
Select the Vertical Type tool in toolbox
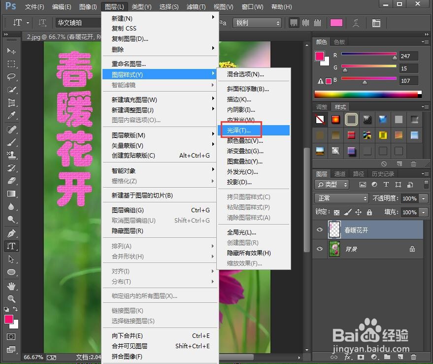(x=11, y=246)
